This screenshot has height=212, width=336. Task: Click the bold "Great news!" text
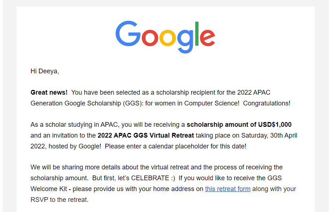[x=49, y=92]
